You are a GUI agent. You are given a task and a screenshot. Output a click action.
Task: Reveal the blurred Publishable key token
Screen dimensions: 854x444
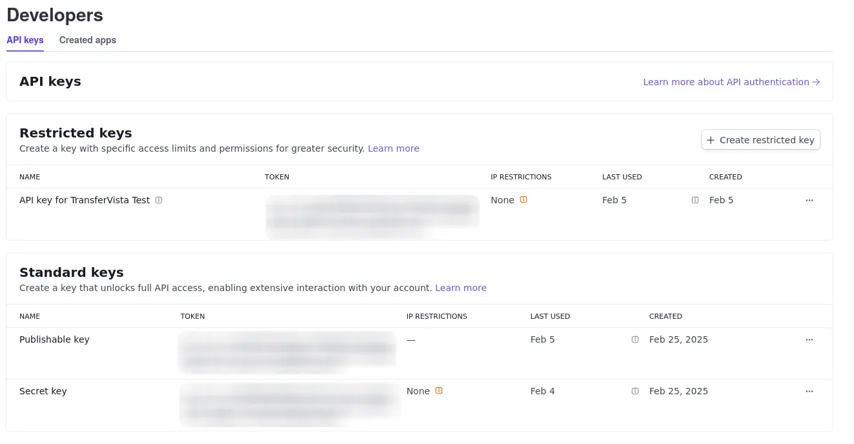point(287,352)
